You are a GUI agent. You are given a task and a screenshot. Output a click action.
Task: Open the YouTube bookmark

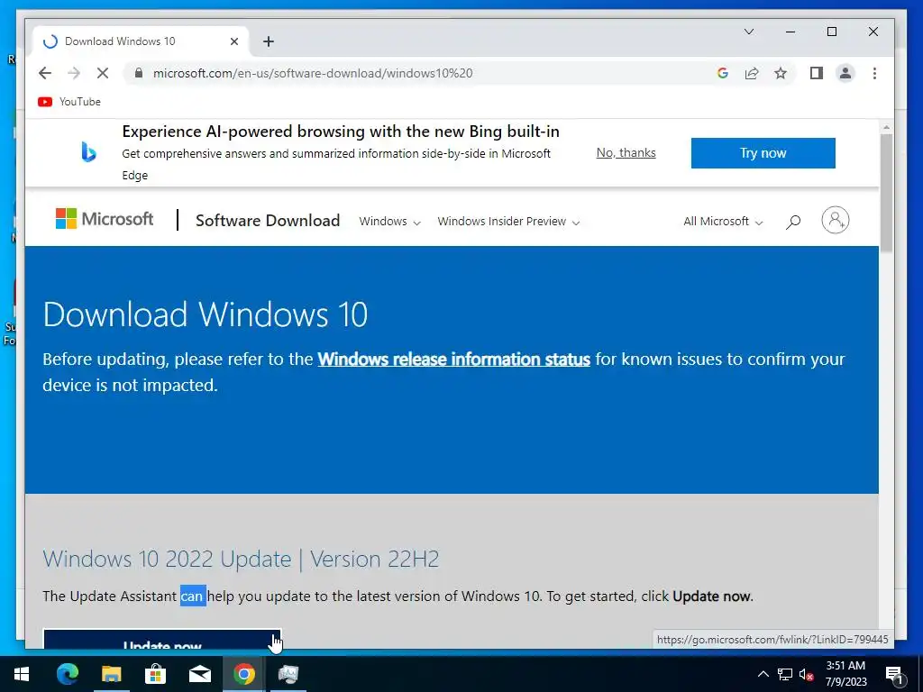pyautogui.click(x=69, y=102)
